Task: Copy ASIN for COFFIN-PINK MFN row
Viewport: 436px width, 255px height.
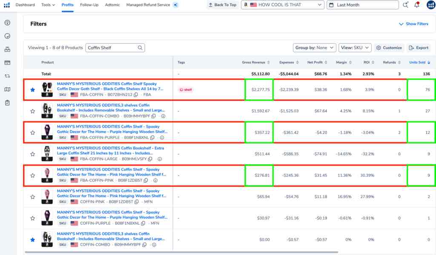Action: click(x=137, y=202)
